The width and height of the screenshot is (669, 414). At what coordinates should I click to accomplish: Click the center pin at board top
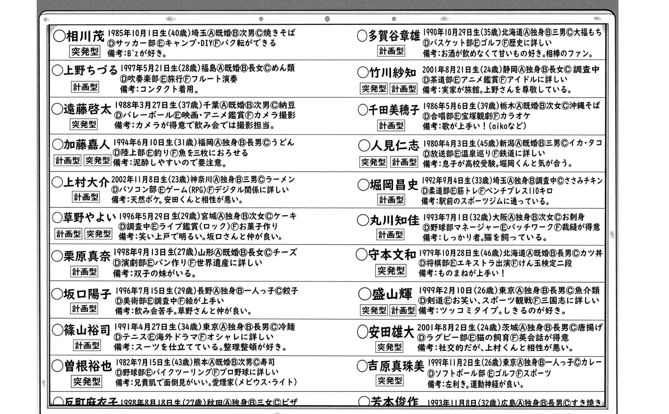coord(327,19)
